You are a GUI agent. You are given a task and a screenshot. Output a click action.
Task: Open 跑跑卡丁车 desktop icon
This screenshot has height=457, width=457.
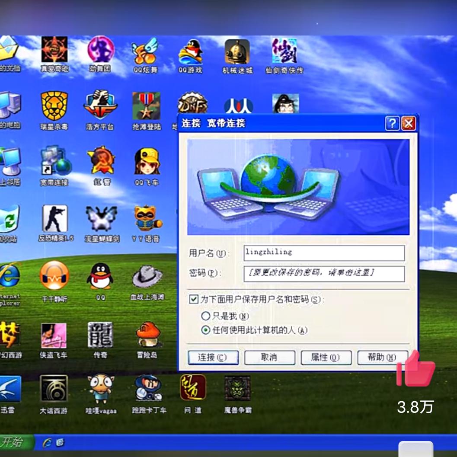coord(148,388)
